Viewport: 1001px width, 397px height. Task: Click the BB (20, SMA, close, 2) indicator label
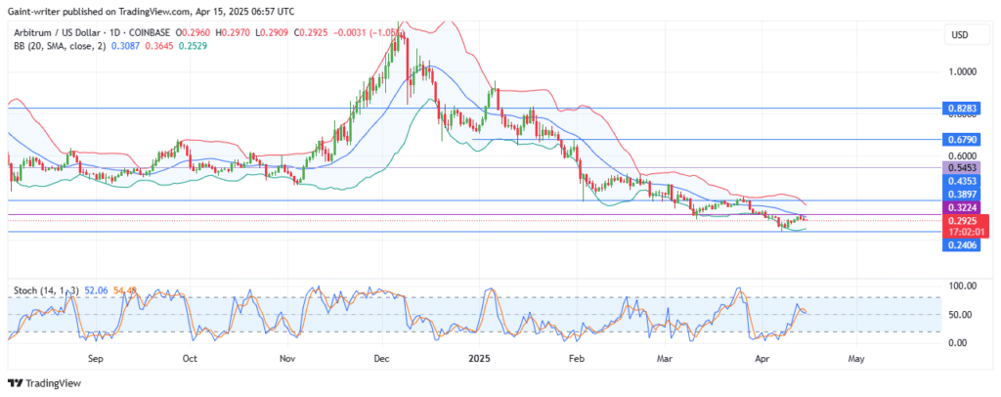(62, 46)
